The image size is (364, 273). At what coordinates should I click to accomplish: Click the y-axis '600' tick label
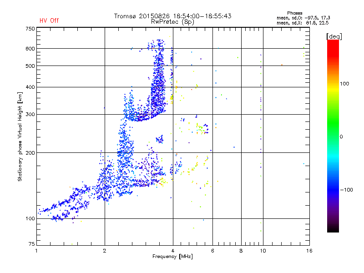click(x=30, y=49)
